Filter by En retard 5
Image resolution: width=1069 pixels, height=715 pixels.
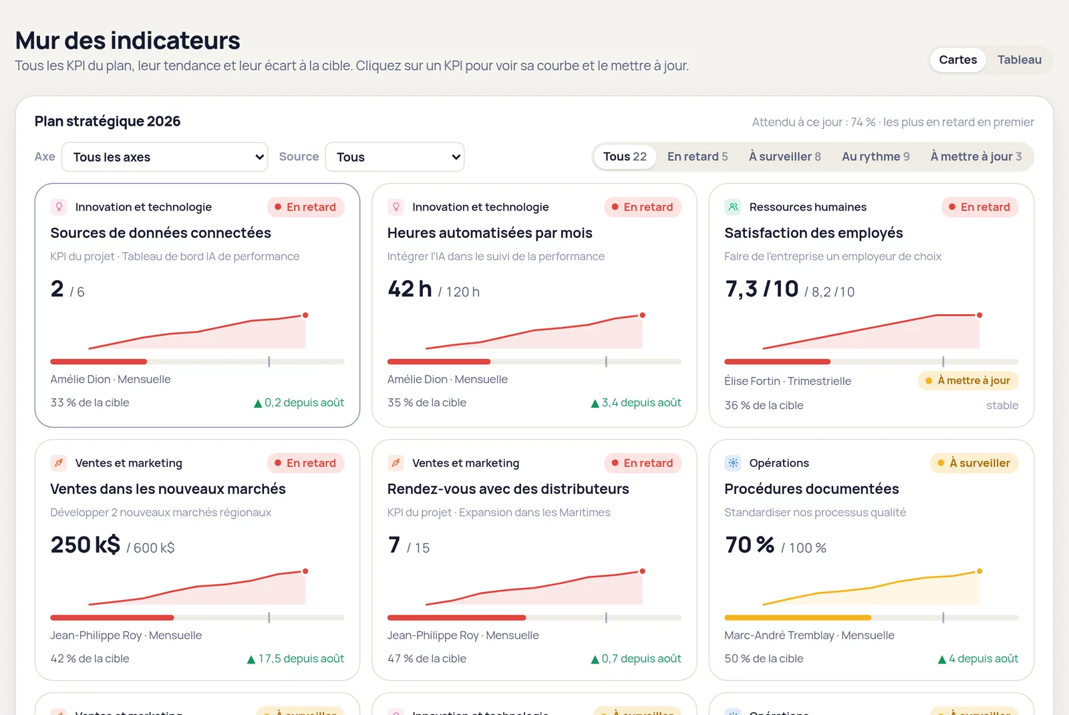(698, 156)
